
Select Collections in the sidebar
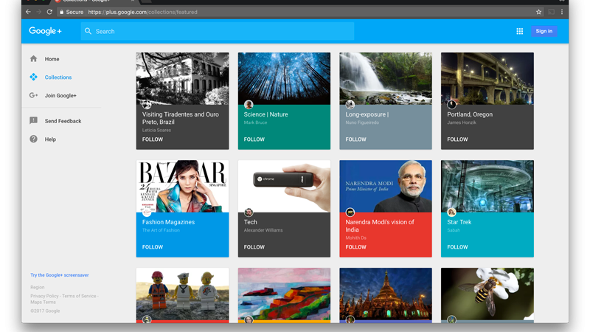58,77
